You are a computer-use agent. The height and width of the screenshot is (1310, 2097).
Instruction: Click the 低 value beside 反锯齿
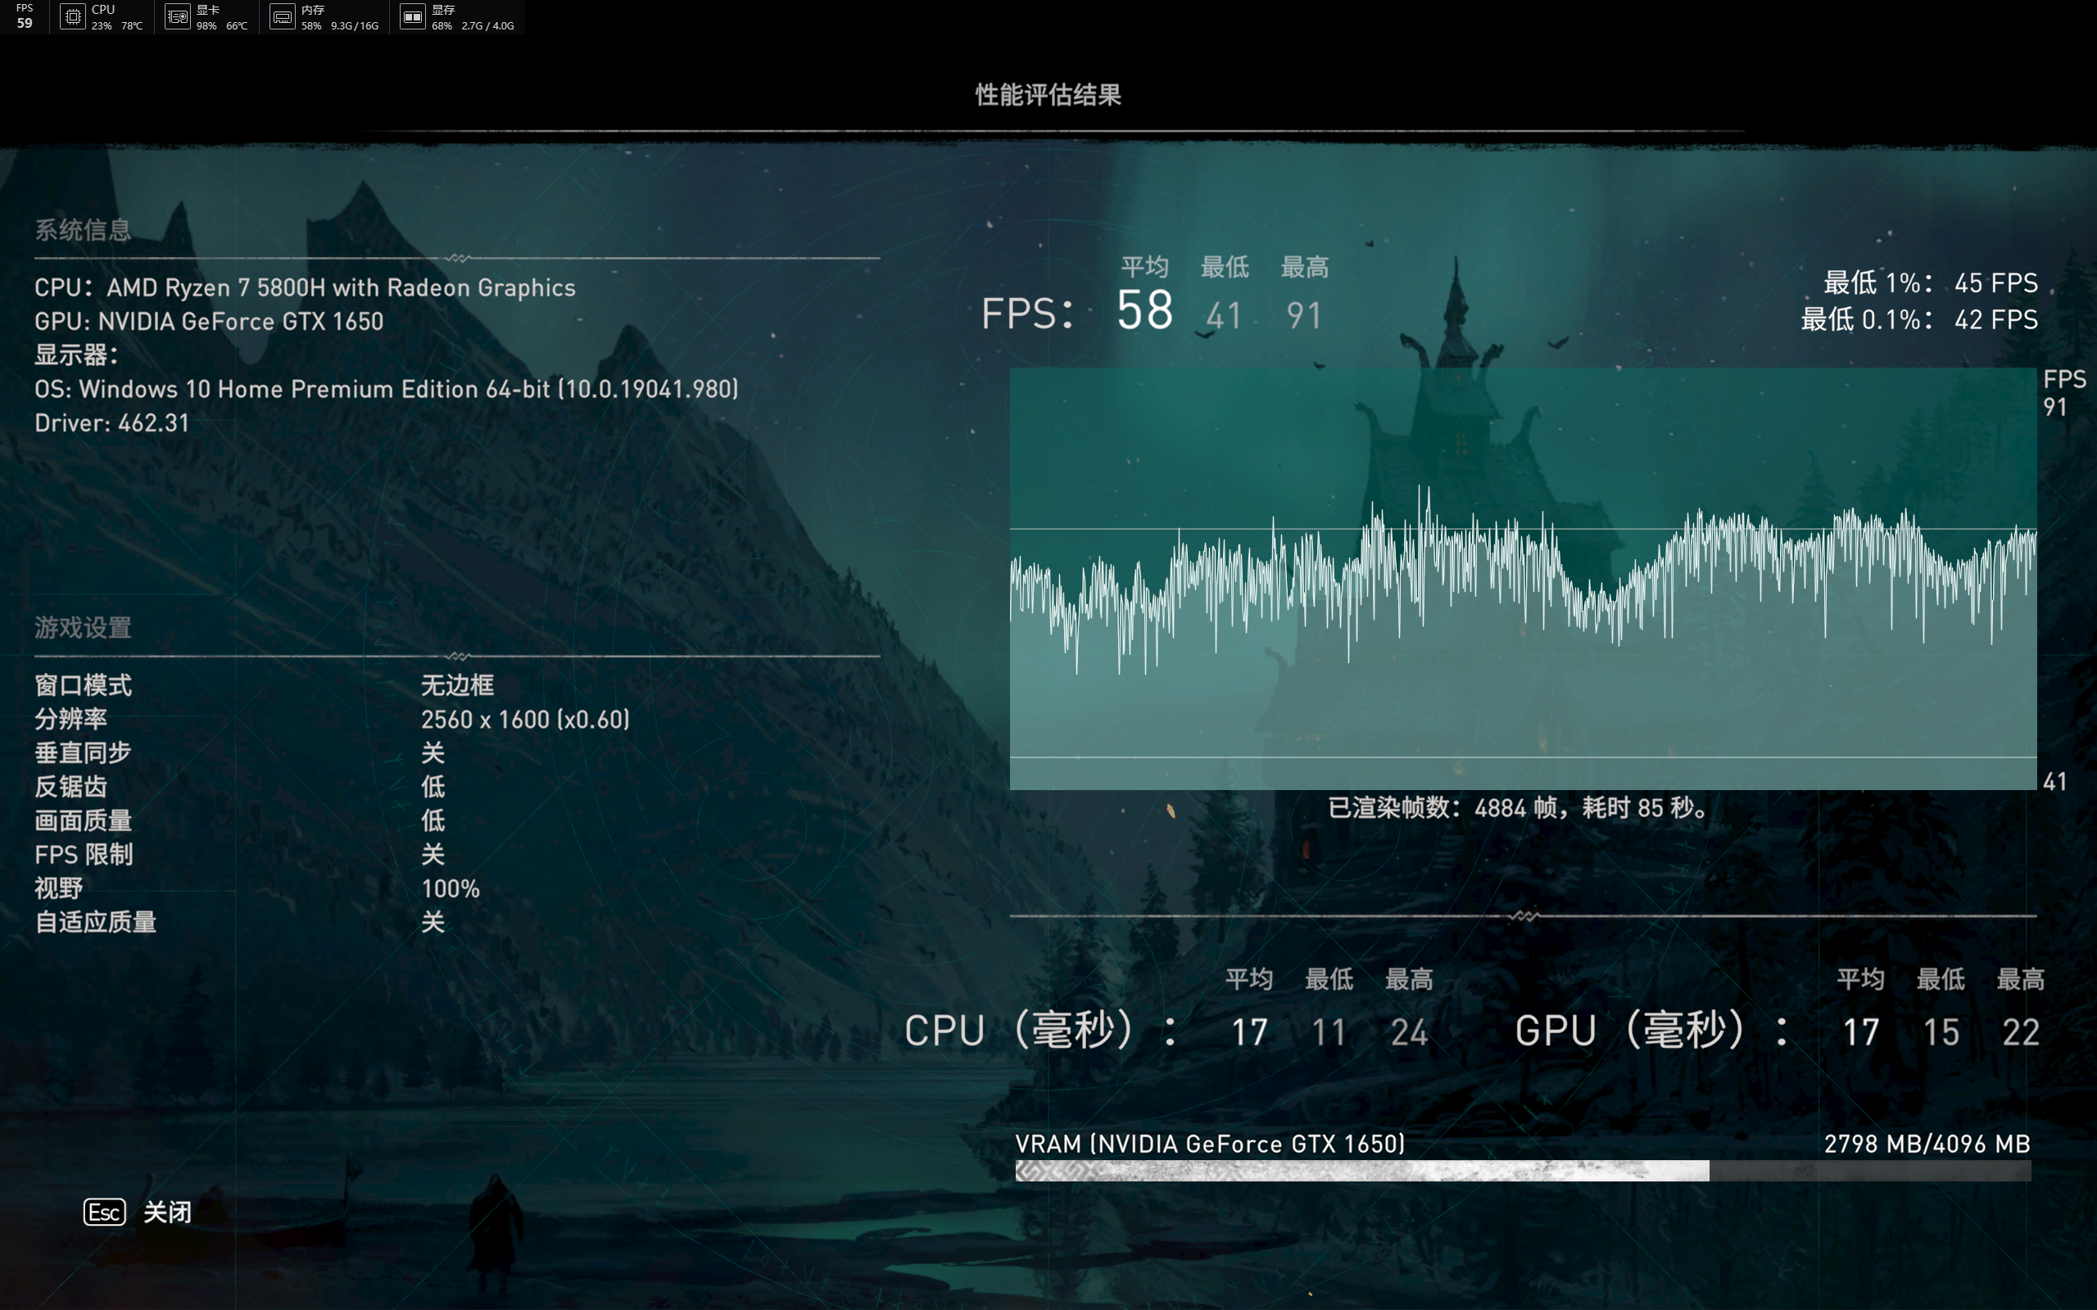(433, 787)
